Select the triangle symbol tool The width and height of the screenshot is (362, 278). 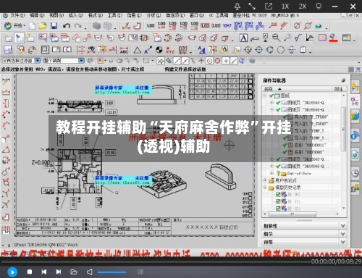(138, 50)
